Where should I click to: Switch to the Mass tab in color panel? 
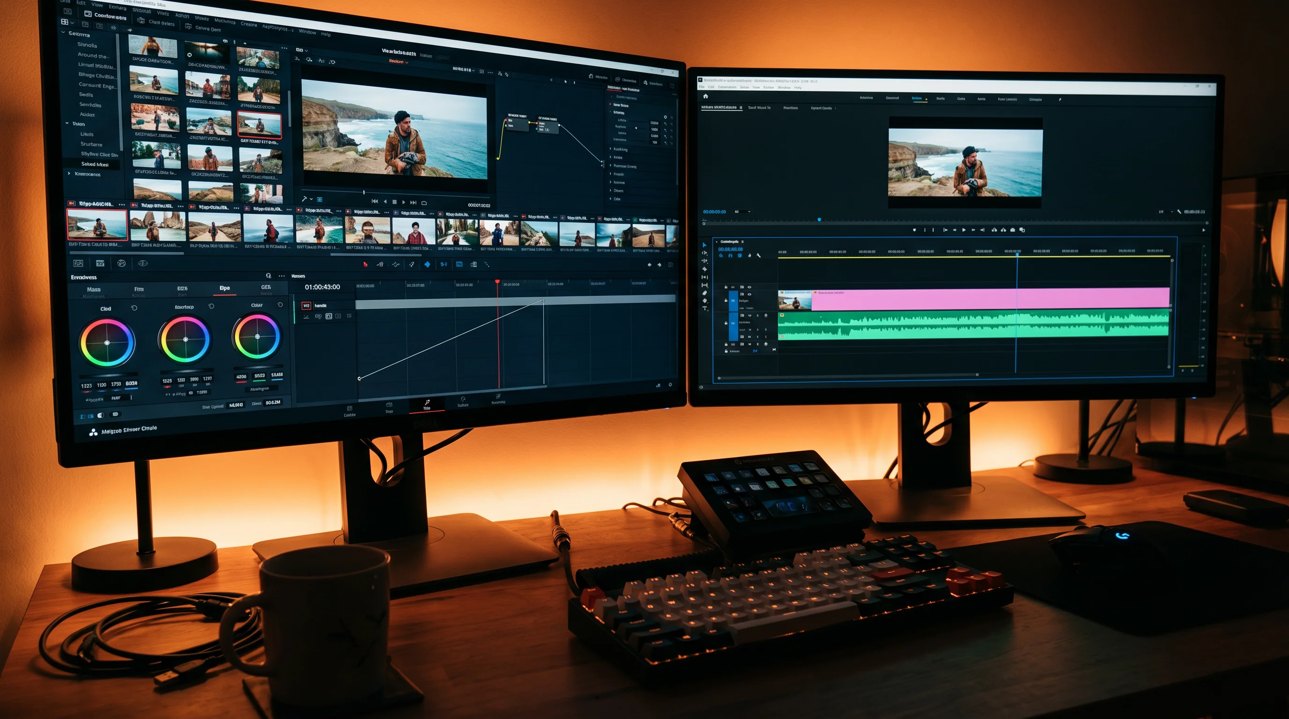point(94,289)
